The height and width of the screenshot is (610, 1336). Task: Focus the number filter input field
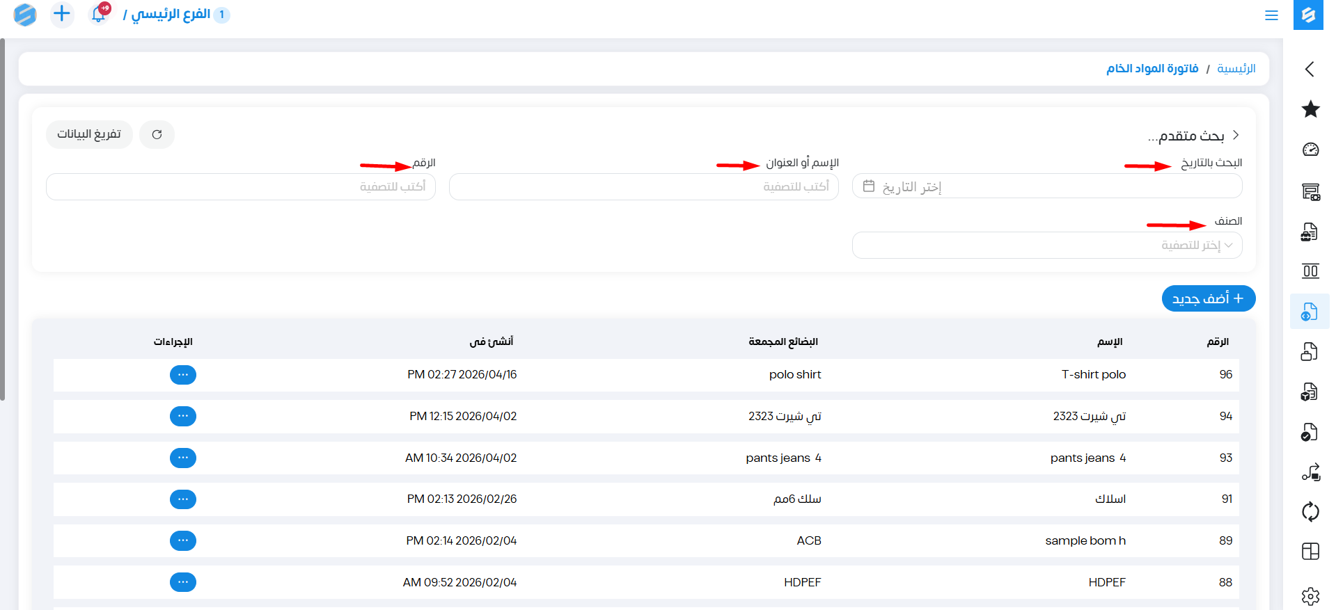(x=240, y=187)
